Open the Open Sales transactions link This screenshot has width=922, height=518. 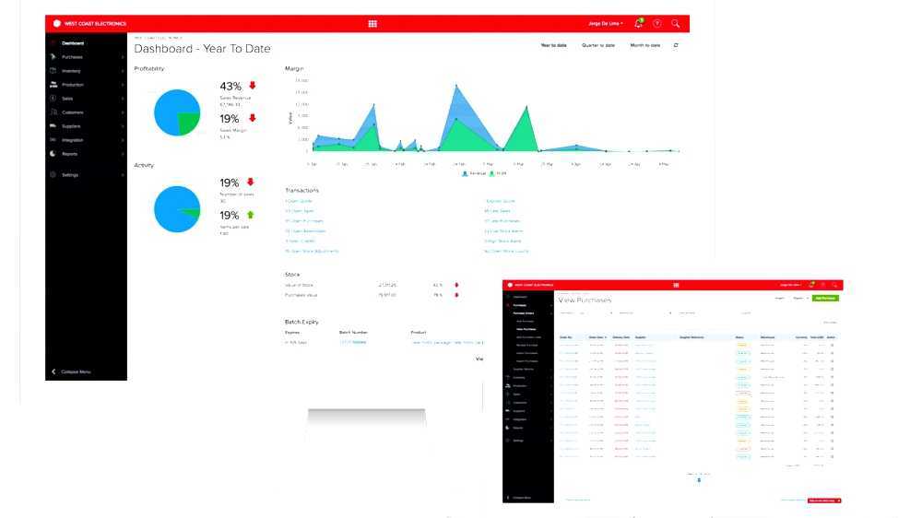pos(300,211)
